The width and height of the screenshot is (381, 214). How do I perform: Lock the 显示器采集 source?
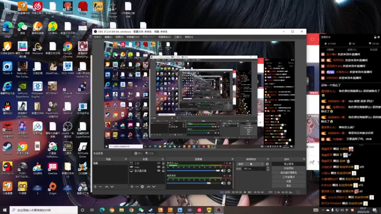click(x=163, y=171)
